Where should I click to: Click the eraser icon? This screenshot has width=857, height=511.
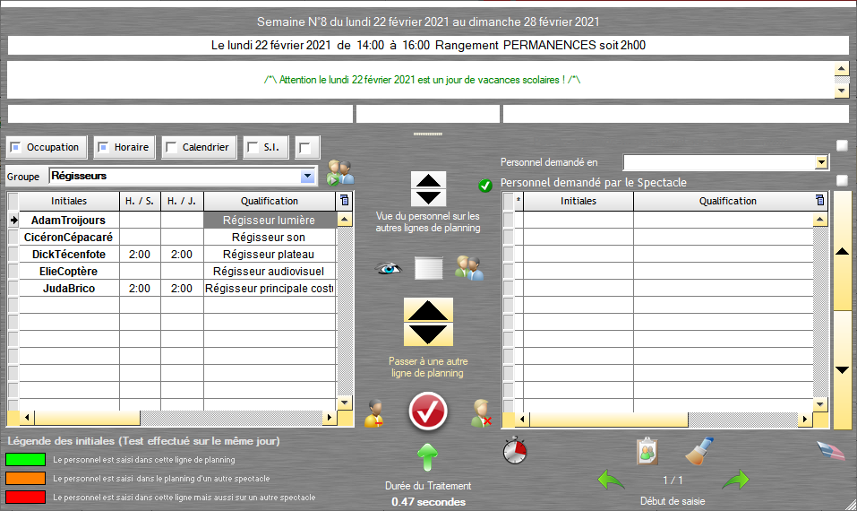point(830,451)
